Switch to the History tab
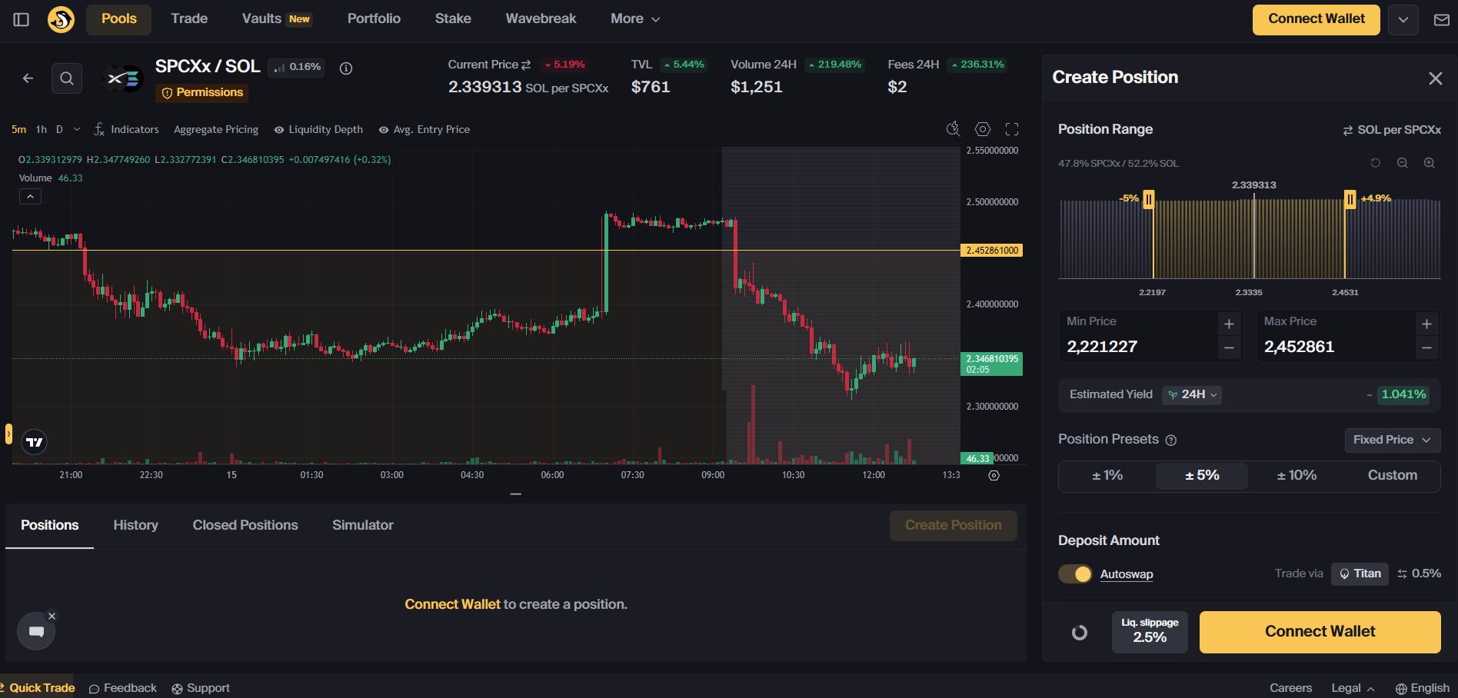The height and width of the screenshot is (698, 1458). pos(135,526)
